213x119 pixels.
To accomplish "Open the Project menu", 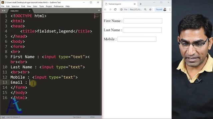I will point(49,6).
